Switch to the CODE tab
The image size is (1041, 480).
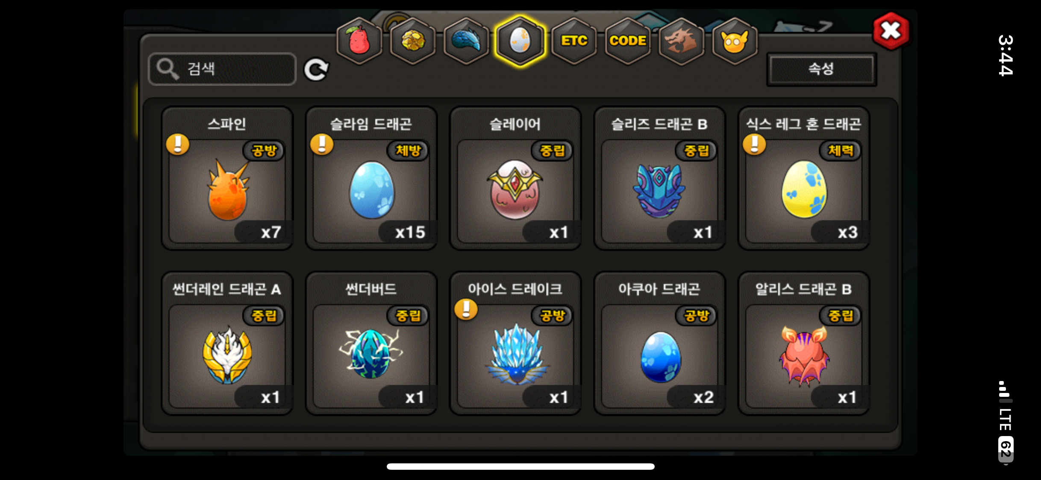pos(627,41)
